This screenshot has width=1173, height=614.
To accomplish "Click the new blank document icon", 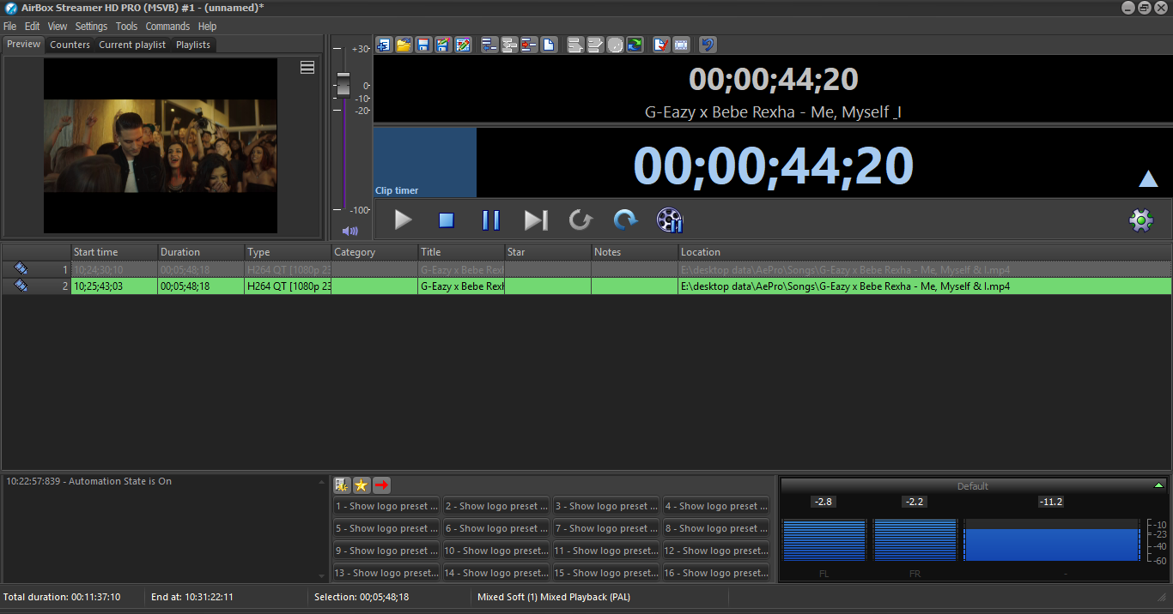I will pos(549,45).
